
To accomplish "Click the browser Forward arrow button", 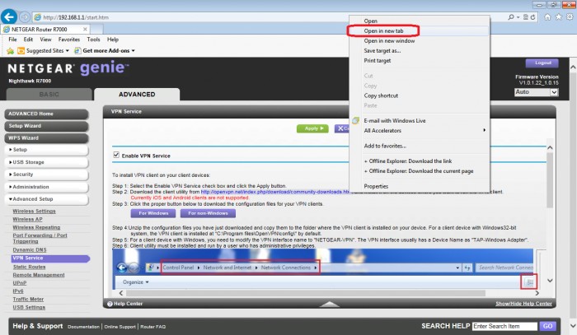I will click(x=25, y=17).
